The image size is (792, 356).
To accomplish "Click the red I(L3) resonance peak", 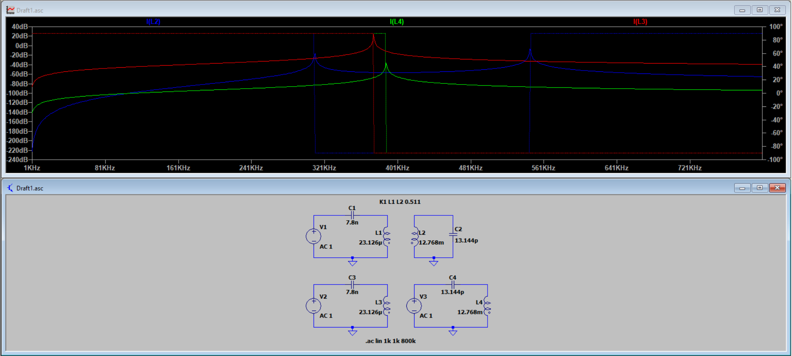I will click(x=373, y=38).
